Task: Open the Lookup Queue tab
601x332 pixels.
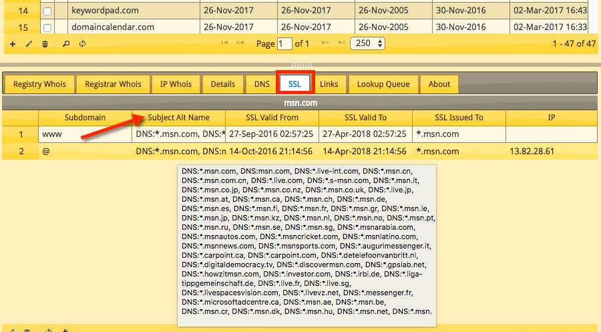Action: coord(383,84)
